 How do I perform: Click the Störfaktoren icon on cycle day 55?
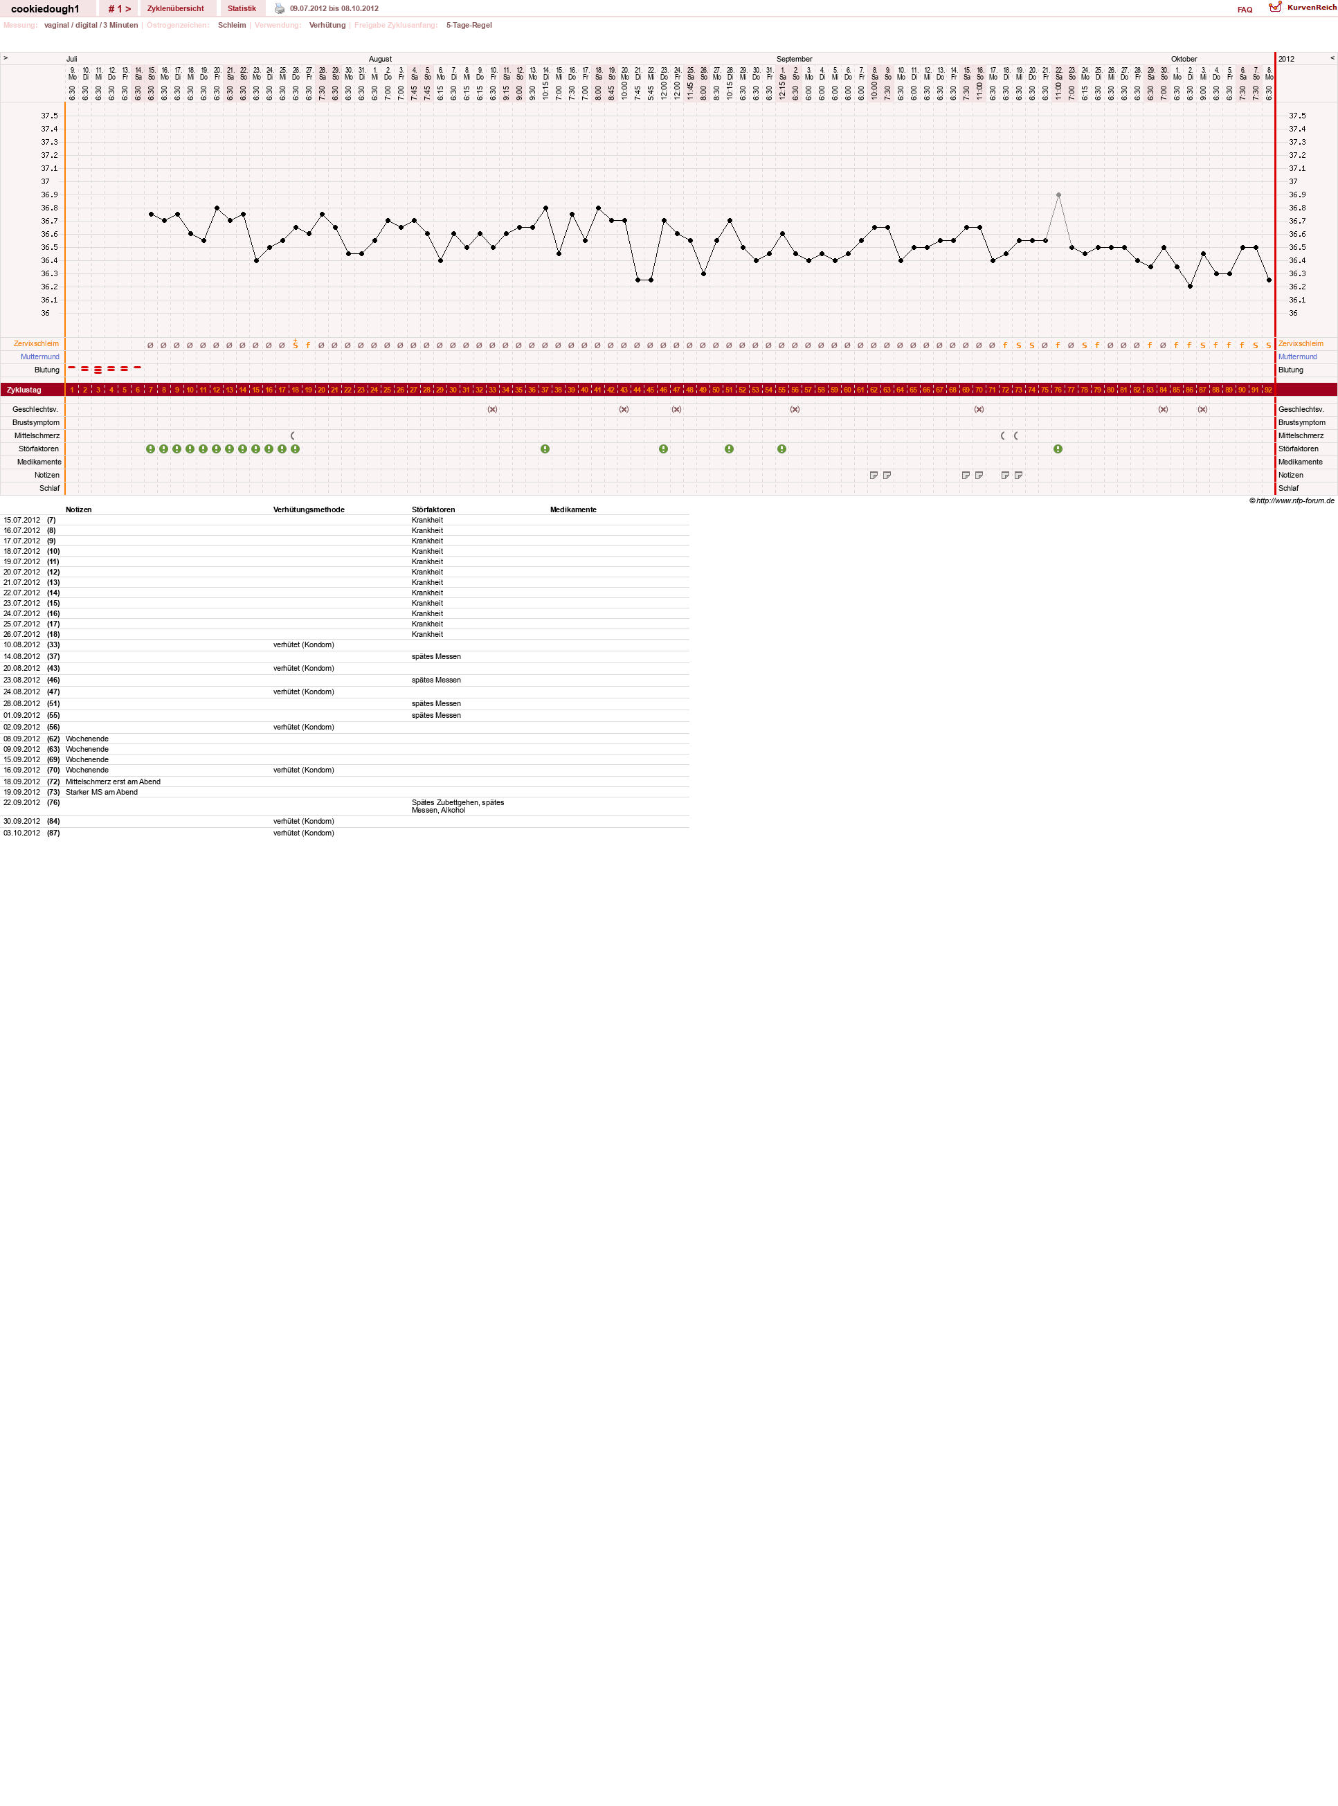(781, 449)
